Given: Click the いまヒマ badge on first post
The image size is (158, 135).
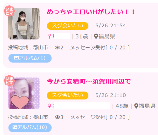Looking at the screenshot, I should (x=9, y=11).
